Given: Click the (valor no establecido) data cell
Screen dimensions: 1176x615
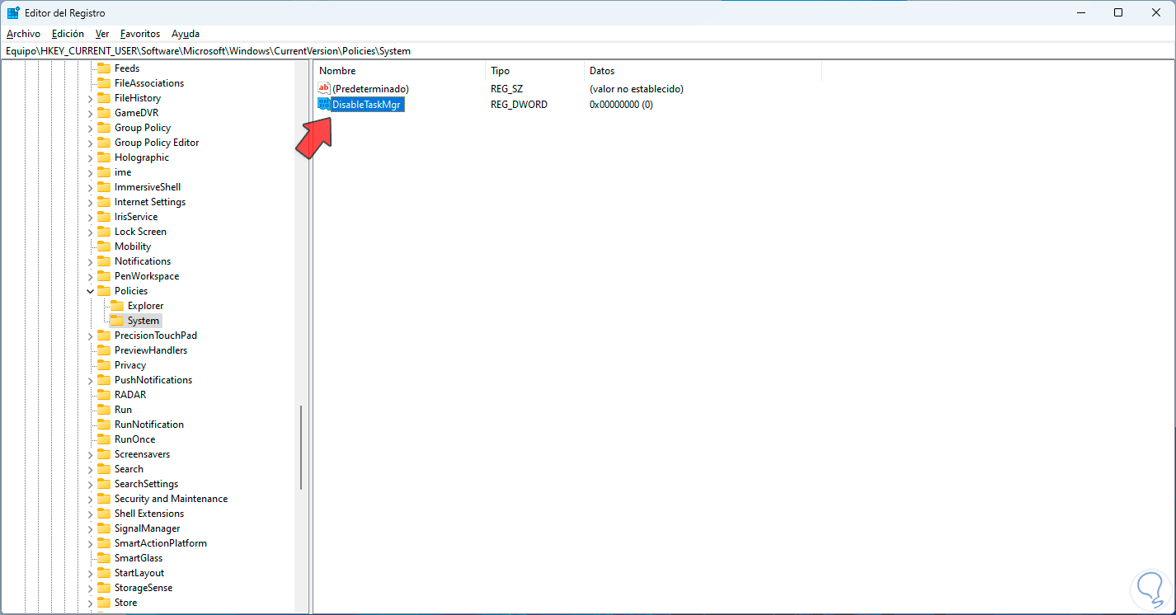Looking at the screenshot, I should click(636, 89).
